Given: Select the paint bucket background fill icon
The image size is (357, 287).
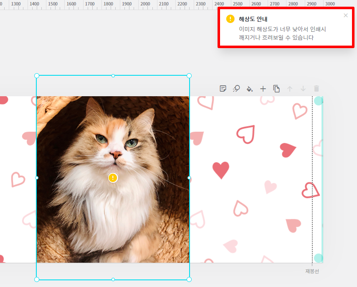Looking at the screenshot, I should click(x=250, y=89).
